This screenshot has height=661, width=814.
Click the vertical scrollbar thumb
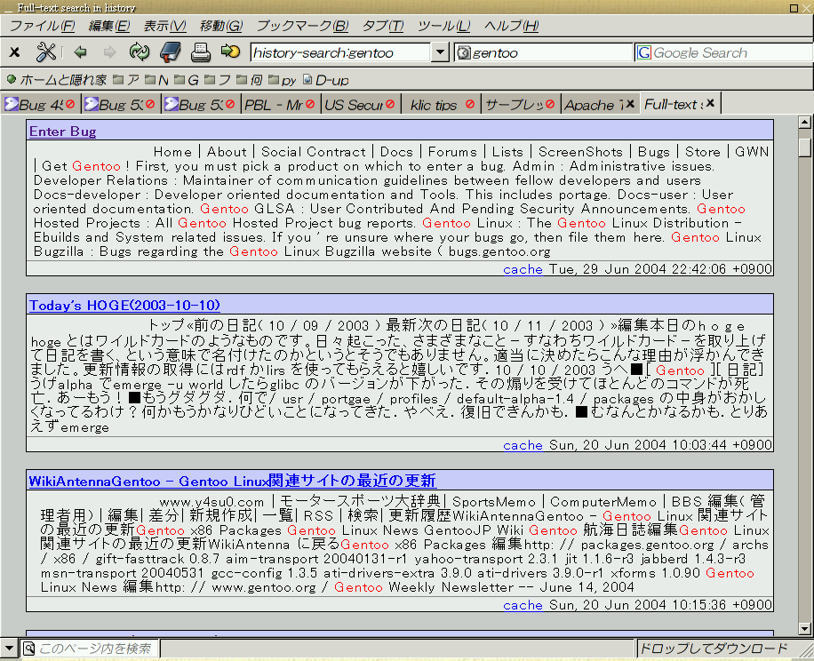(x=804, y=147)
